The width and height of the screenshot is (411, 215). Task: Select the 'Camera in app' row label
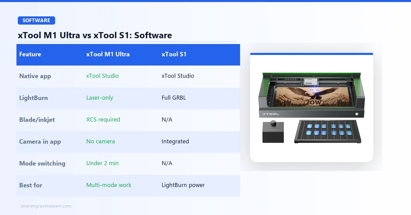click(40, 142)
